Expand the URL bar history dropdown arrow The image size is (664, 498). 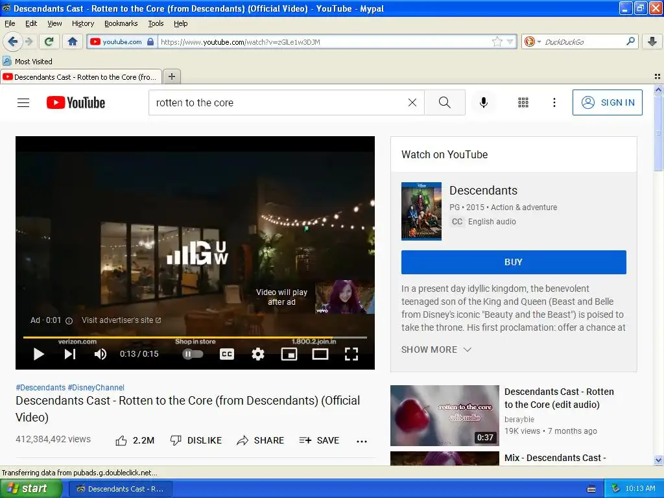tap(510, 41)
